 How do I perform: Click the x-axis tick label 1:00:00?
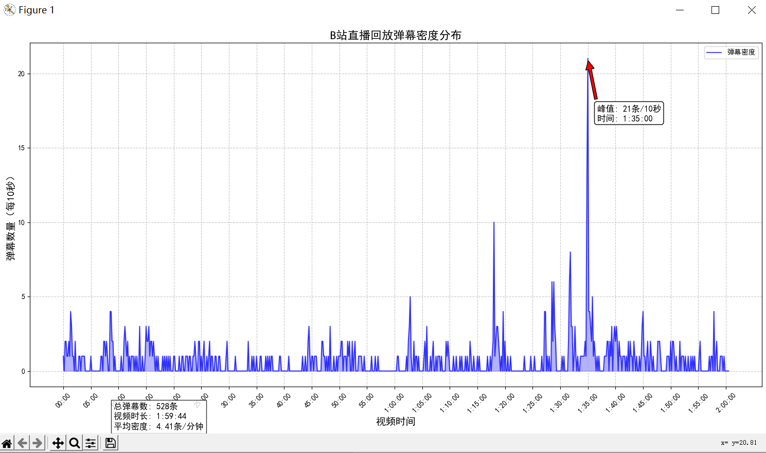[x=394, y=403]
